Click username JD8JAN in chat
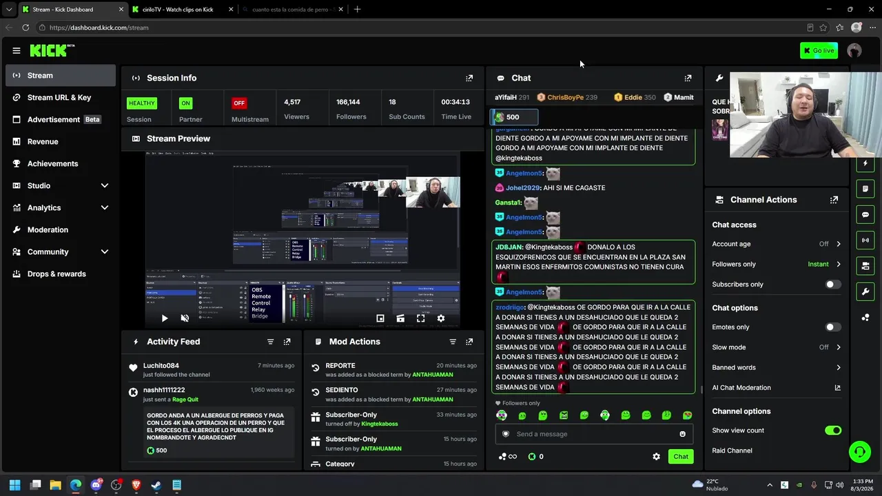The height and width of the screenshot is (496, 882). 509,247
